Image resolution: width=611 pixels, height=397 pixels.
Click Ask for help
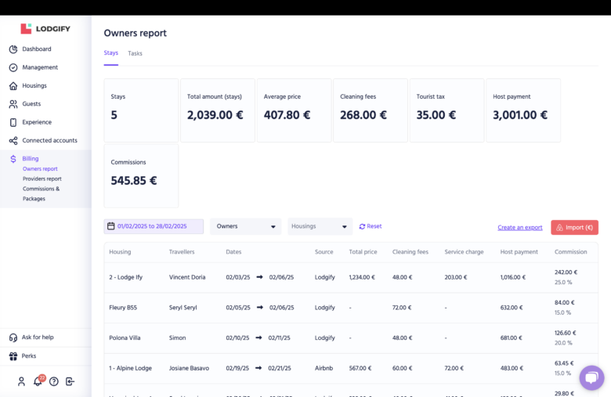38,337
